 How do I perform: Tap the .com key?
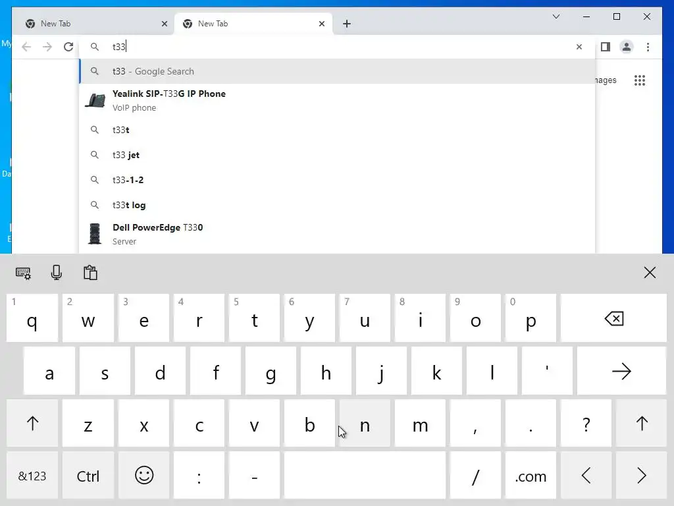click(531, 476)
